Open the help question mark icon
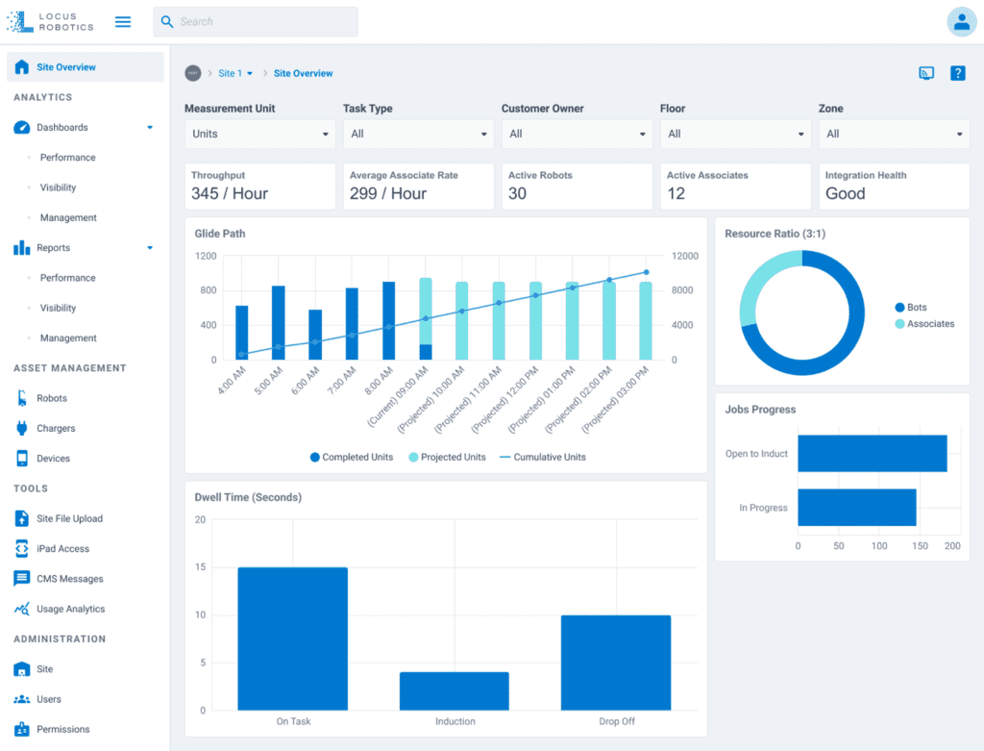Screen dimensions: 984x751 [x=957, y=72]
